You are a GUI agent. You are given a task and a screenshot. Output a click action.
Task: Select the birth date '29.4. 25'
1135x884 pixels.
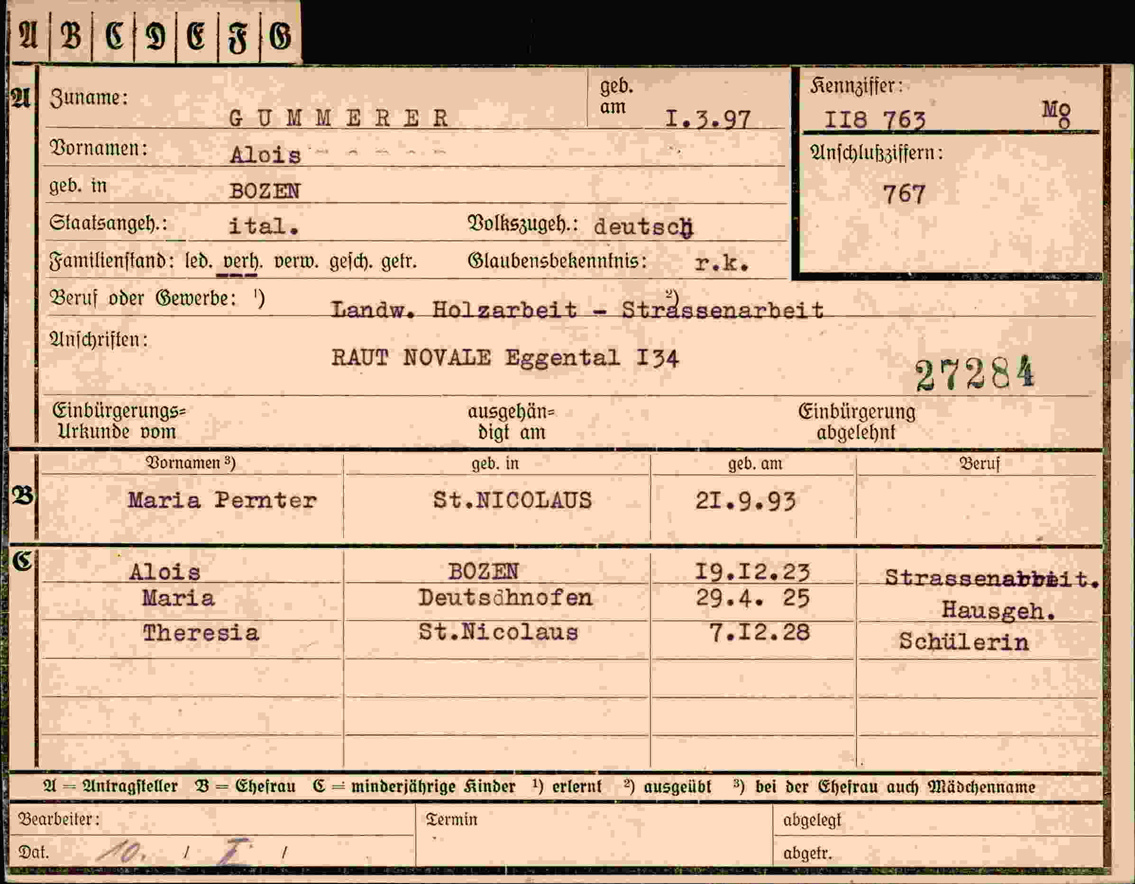753,598
